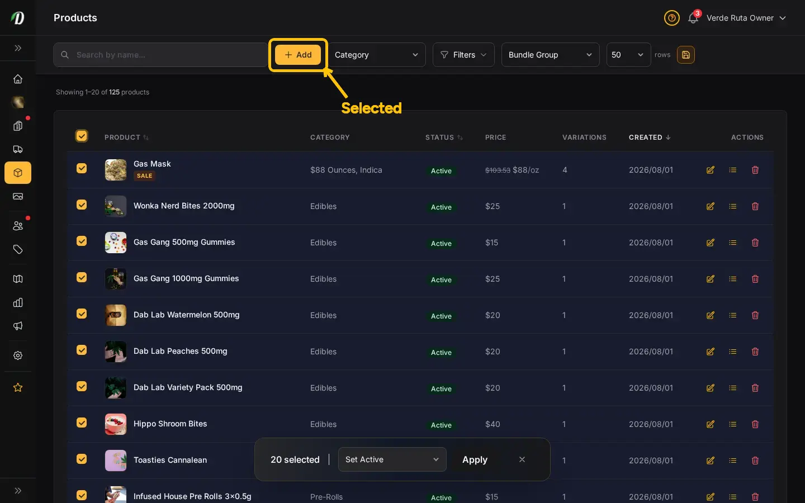This screenshot has height=503, width=805.
Task: Uncheck Wonka Nerd Bites 2000mg checkbox
Action: [82, 205]
